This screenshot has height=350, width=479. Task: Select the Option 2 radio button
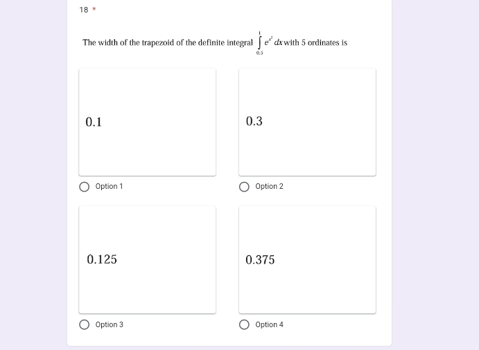click(x=244, y=187)
